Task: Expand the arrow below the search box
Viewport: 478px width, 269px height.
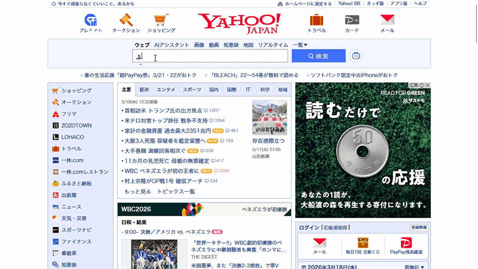Action: pos(140,65)
